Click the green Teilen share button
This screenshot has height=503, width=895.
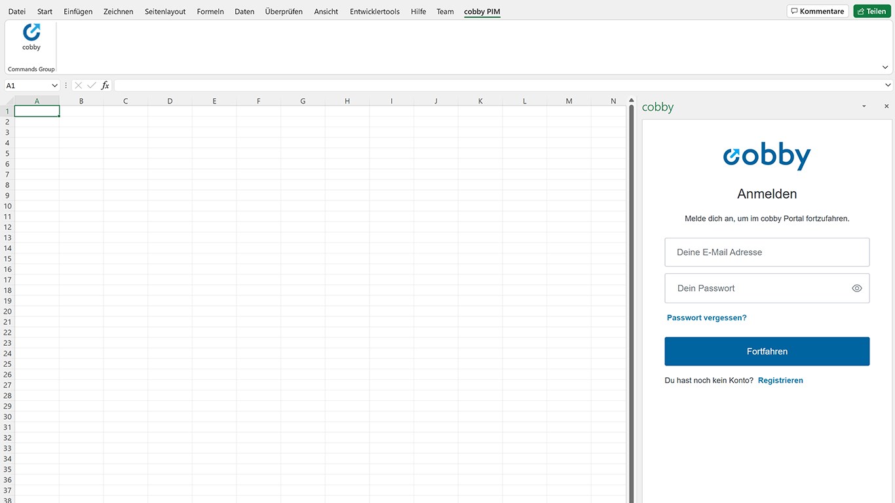click(x=872, y=11)
